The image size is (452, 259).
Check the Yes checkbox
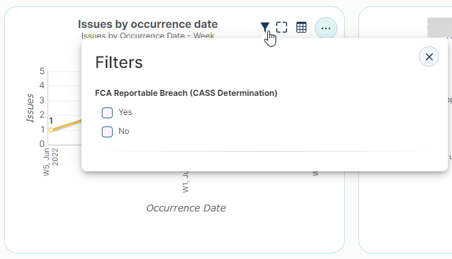(x=107, y=113)
